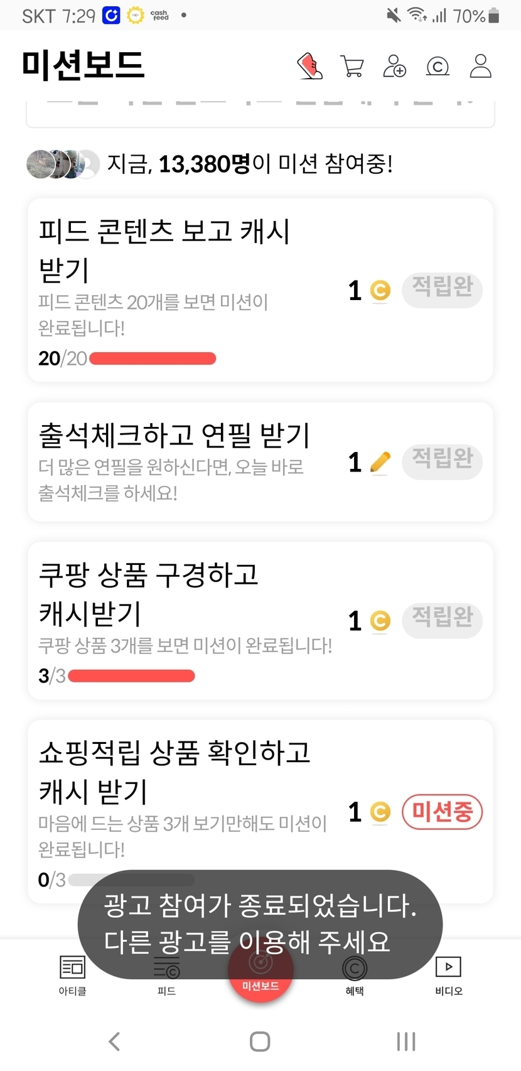
Task: Tap 적립완 button on feed content mission
Action: click(442, 289)
